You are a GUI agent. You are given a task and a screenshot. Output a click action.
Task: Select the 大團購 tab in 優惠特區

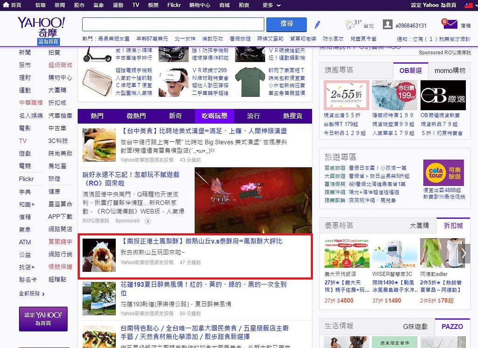(419, 226)
